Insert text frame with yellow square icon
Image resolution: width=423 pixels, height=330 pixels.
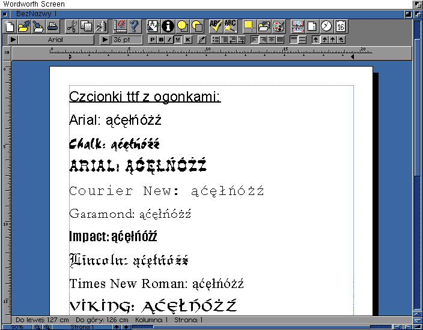[x=249, y=26]
